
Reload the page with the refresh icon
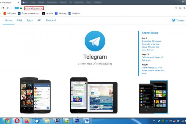tap(2, 8)
